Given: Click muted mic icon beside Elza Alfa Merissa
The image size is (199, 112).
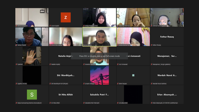Looking at the screenshot, I should pos(118,26).
